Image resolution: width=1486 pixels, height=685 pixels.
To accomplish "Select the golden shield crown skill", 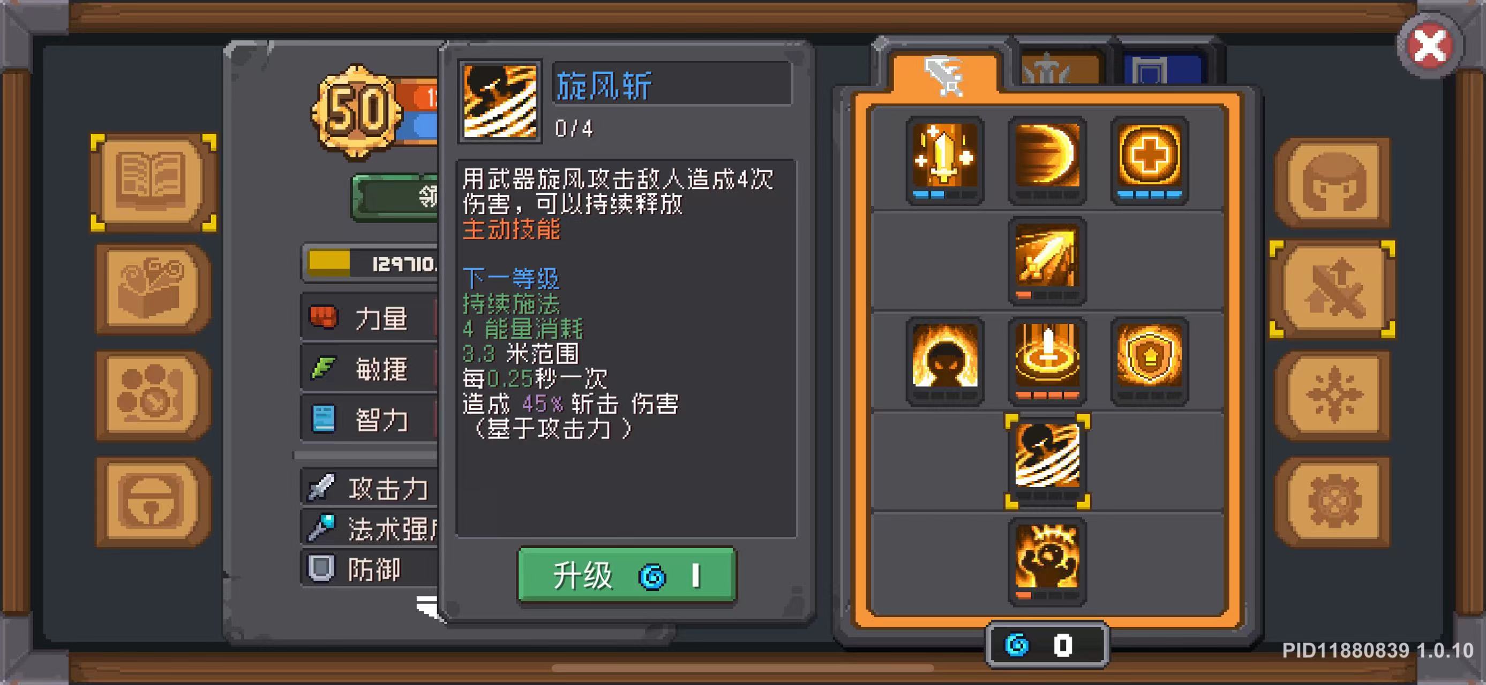I will 1149,361.
